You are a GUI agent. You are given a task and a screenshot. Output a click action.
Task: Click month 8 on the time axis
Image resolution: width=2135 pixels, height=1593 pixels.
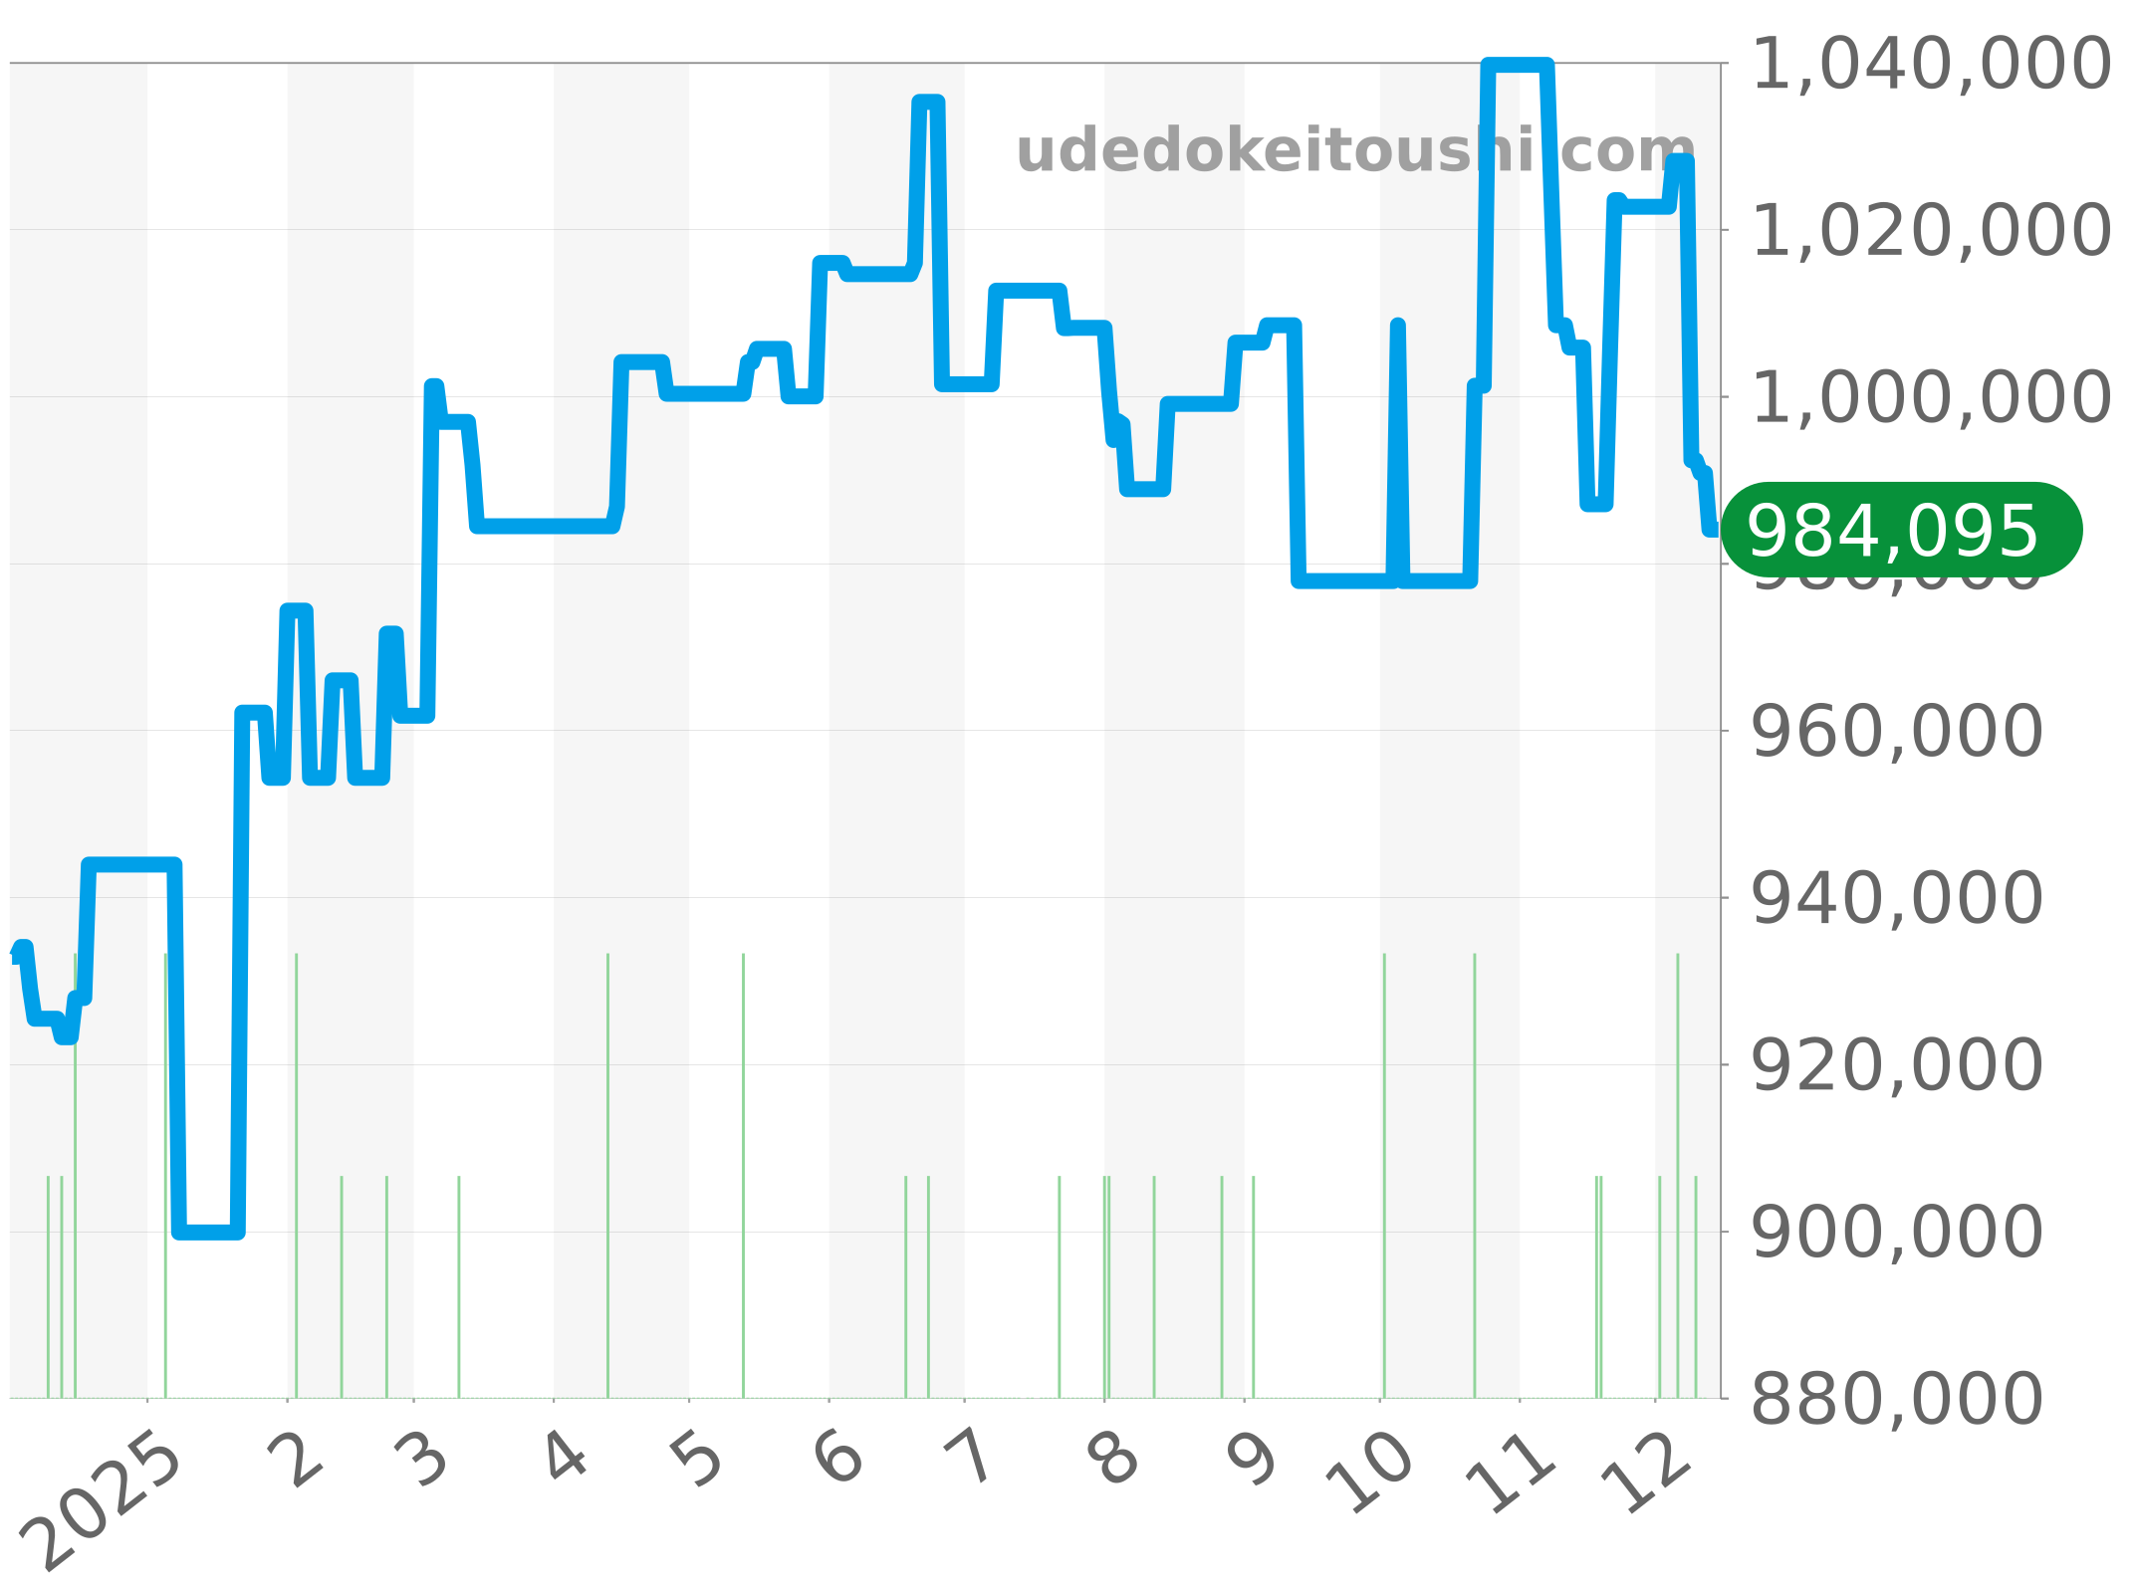pyautogui.click(x=1113, y=1460)
